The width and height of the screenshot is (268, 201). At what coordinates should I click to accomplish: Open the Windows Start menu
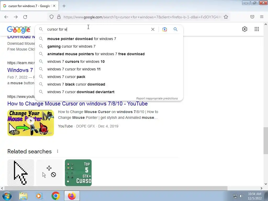[x=7, y=196]
